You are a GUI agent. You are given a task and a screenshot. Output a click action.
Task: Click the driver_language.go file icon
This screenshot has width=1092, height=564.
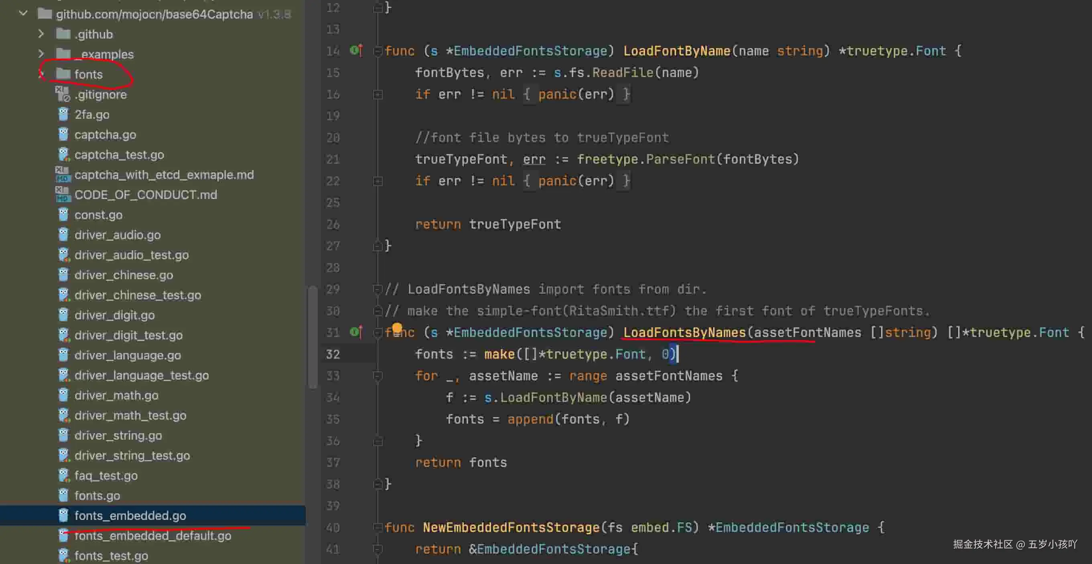[63, 355]
